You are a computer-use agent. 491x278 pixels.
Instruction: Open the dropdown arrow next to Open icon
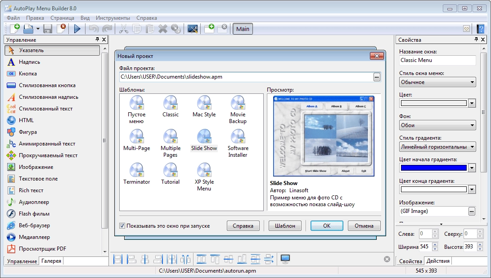tap(38, 29)
